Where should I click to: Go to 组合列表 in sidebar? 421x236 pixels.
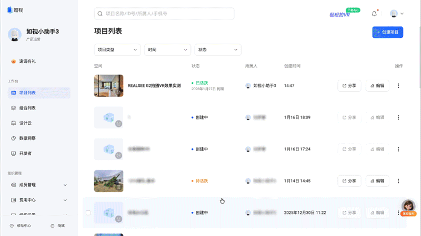pos(39,108)
